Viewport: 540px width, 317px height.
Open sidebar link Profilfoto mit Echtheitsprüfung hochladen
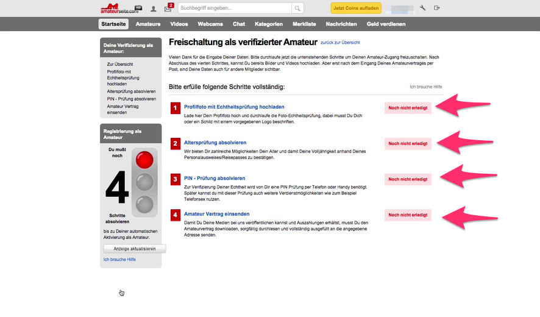pyautogui.click(x=123, y=78)
